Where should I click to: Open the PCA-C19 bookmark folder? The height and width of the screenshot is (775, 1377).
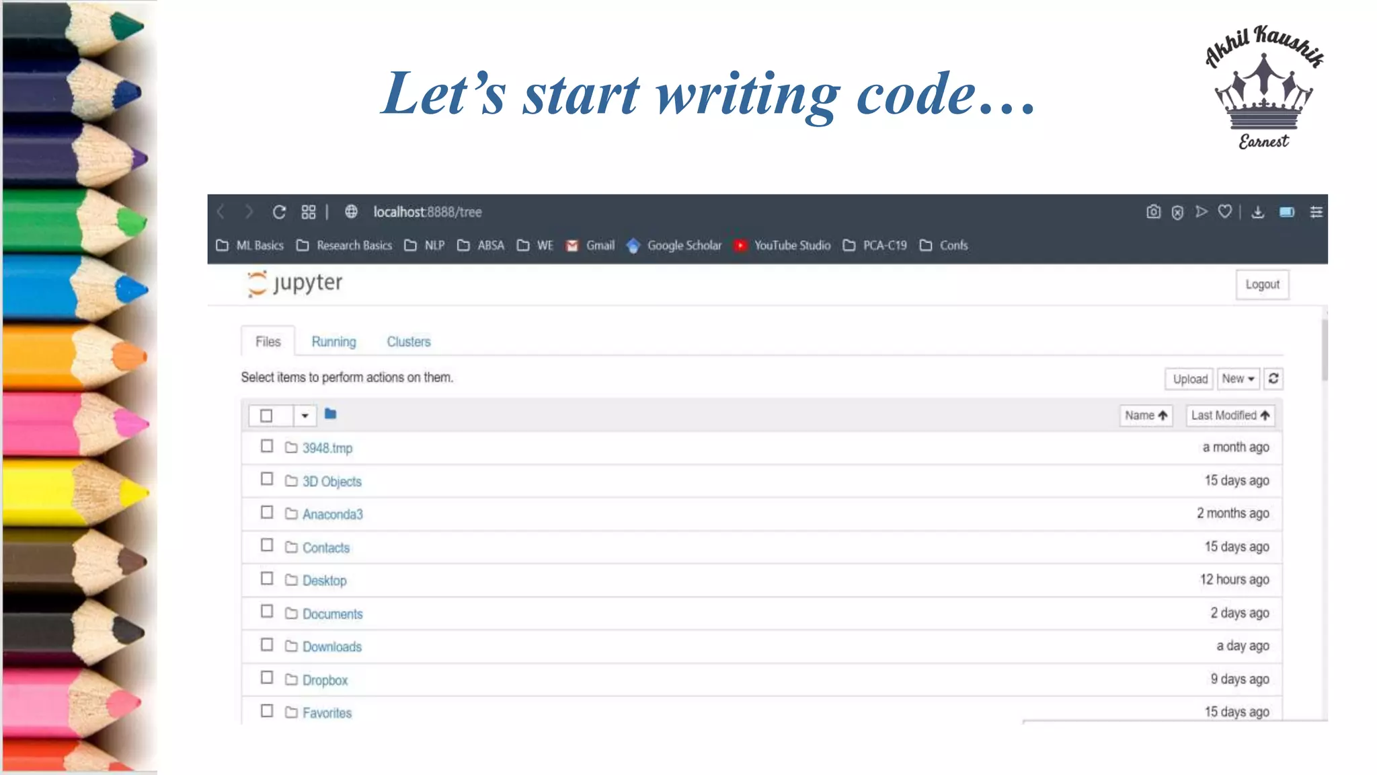click(875, 246)
